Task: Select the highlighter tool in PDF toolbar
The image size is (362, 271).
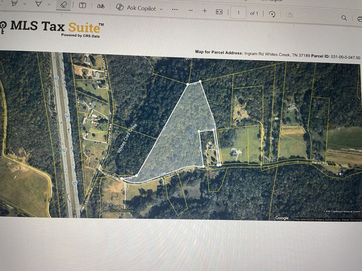Action: [14, 3]
